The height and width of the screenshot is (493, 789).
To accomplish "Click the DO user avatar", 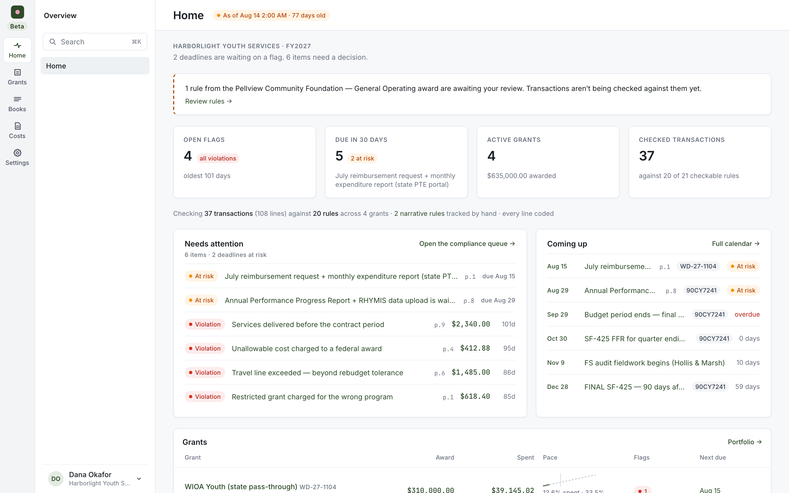I will [56, 478].
